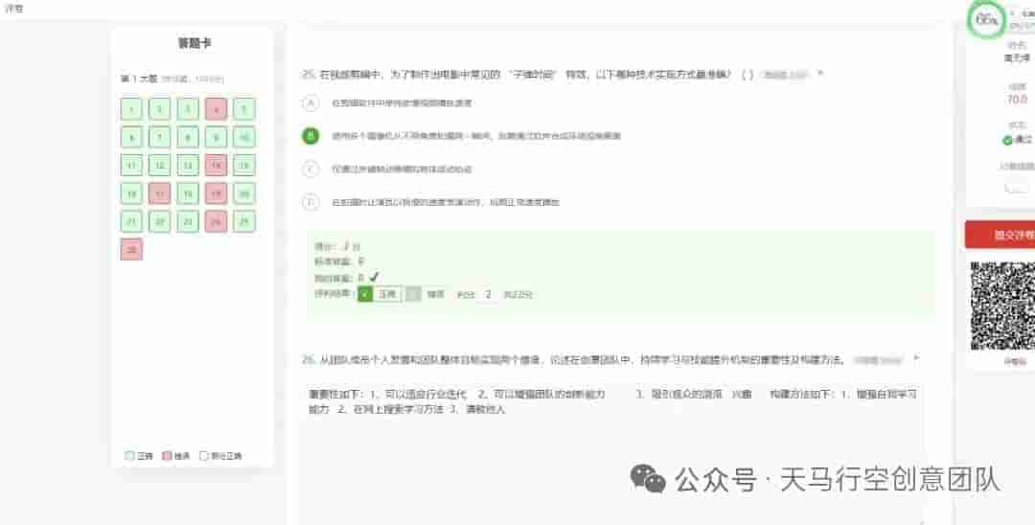Image resolution: width=1035 pixels, height=525 pixels.
Task: Jump to question 7 in the answer card
Action: click(160, 137)
